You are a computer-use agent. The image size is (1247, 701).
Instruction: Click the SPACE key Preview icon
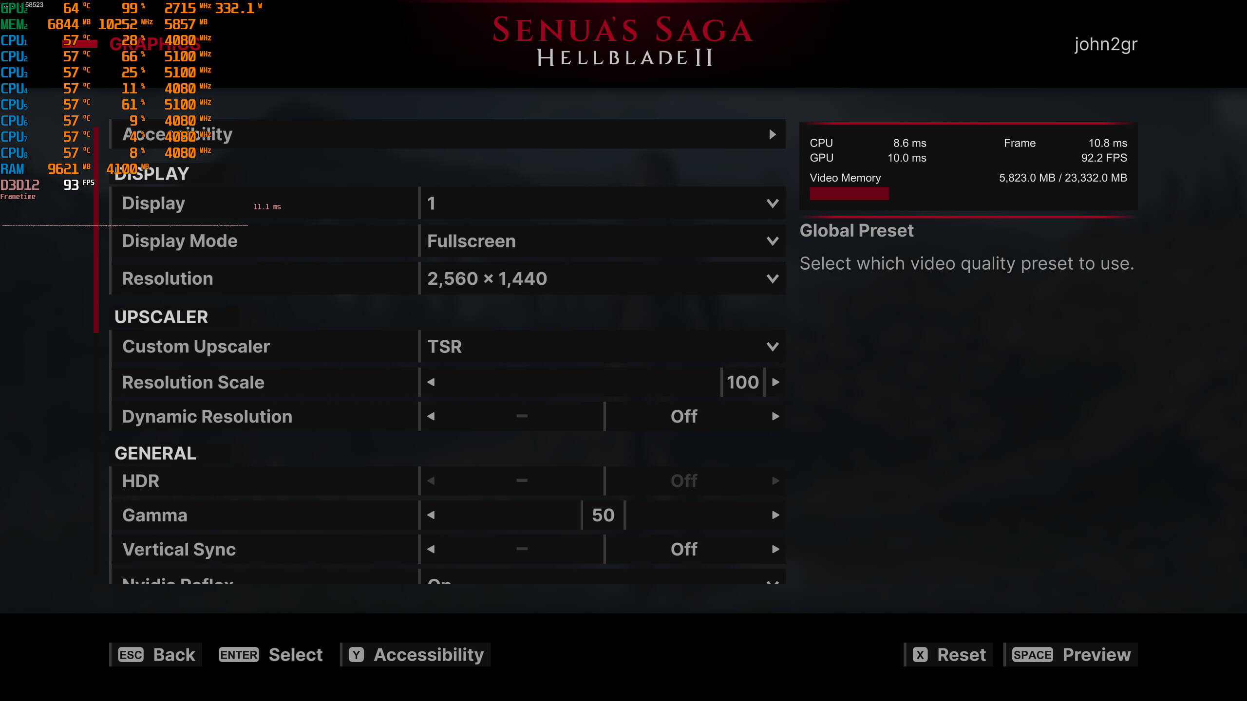pyautogui.click(x=1032, y=655)
